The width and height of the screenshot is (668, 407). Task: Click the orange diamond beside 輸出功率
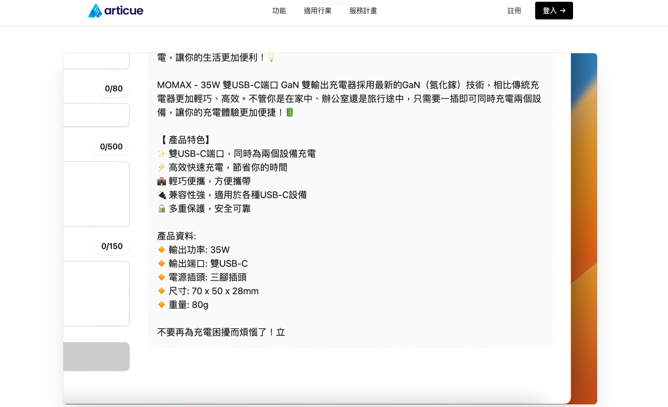click(x=161, y=250)
